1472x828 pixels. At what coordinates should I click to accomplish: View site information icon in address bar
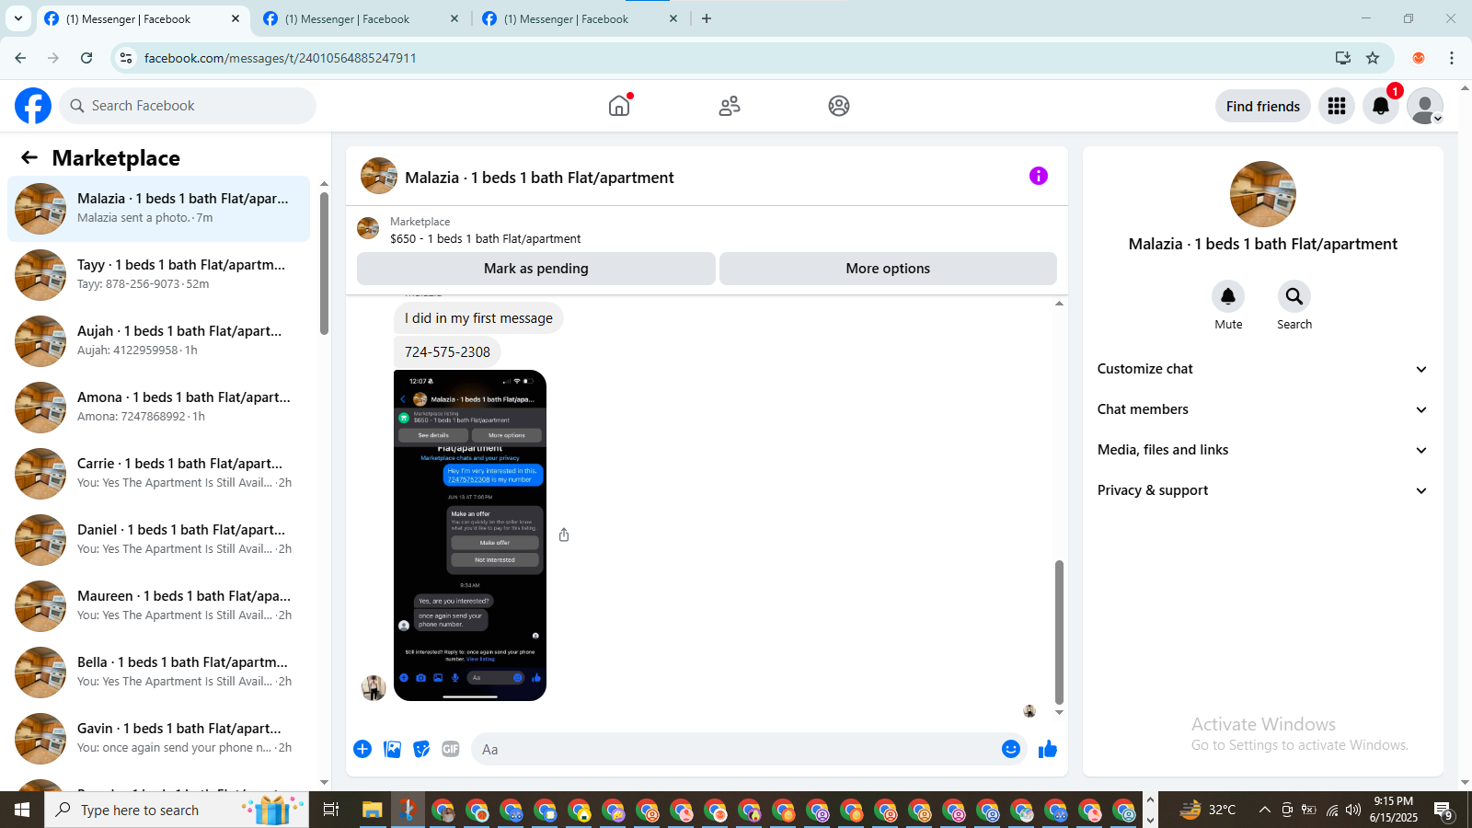click(126, 58)
